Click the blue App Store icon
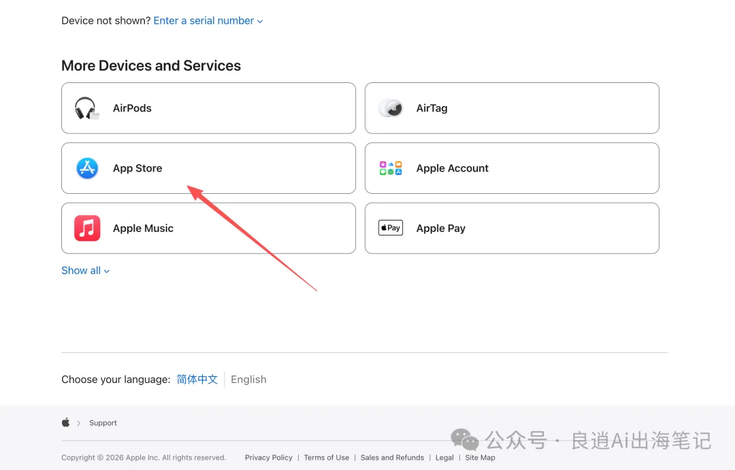The width and height of the screenshot is (735, 470). tap(87, 168)
